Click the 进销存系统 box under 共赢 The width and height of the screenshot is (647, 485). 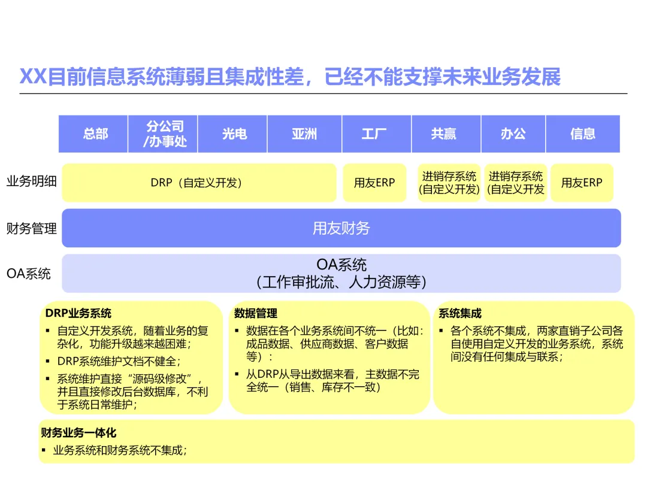click(449, 183)
